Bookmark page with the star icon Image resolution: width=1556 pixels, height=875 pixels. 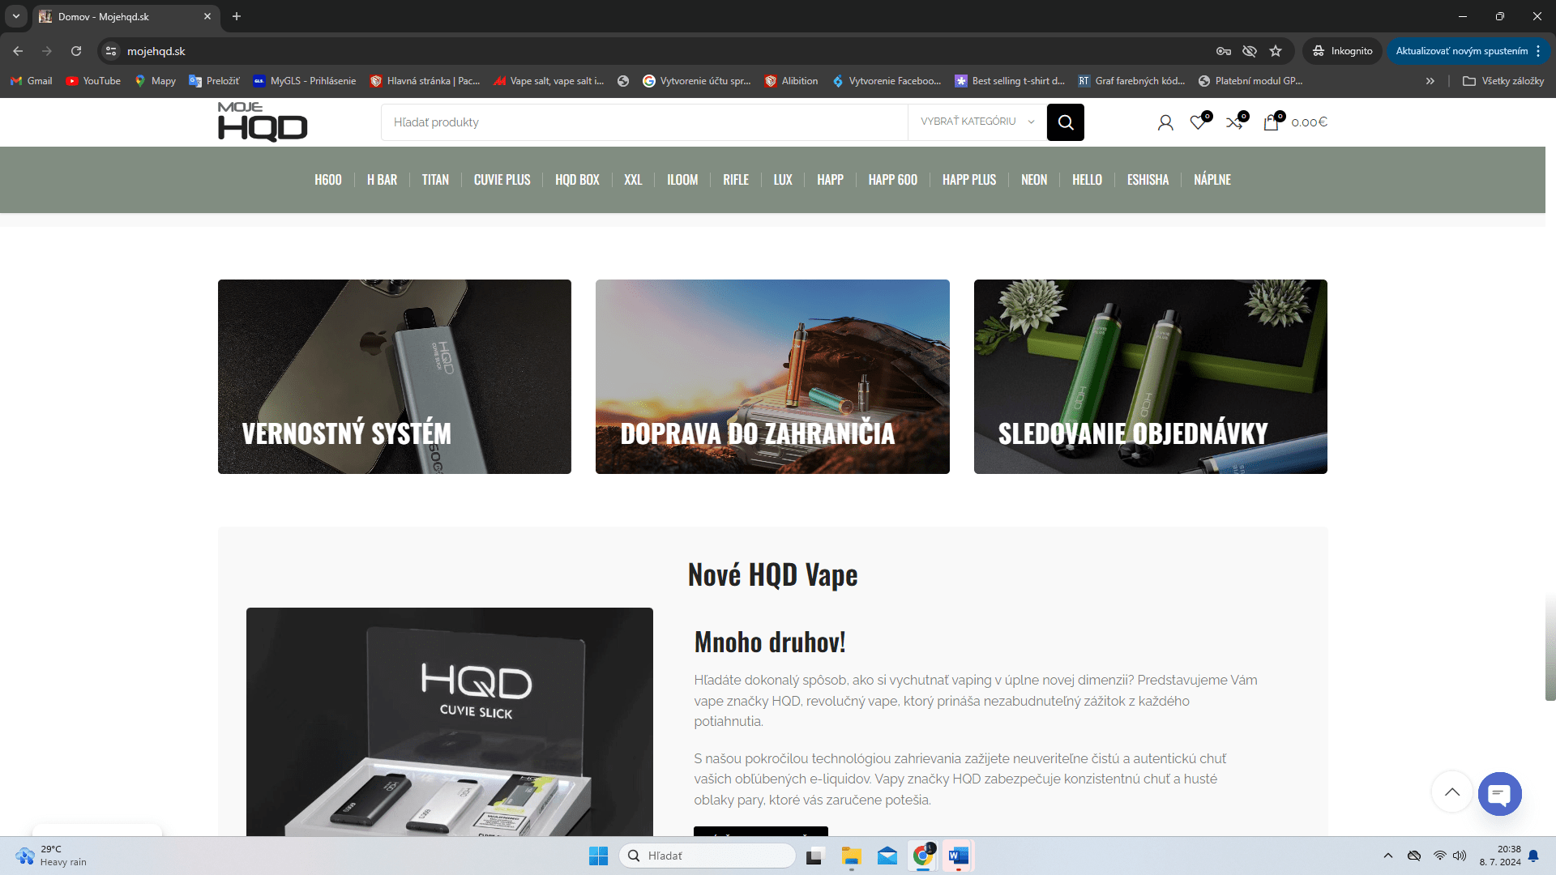pos(1276,51)
